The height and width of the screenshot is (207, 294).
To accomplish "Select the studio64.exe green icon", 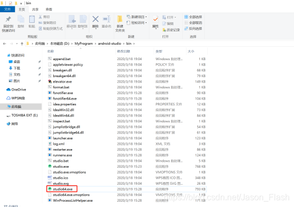I will (49, 189).
